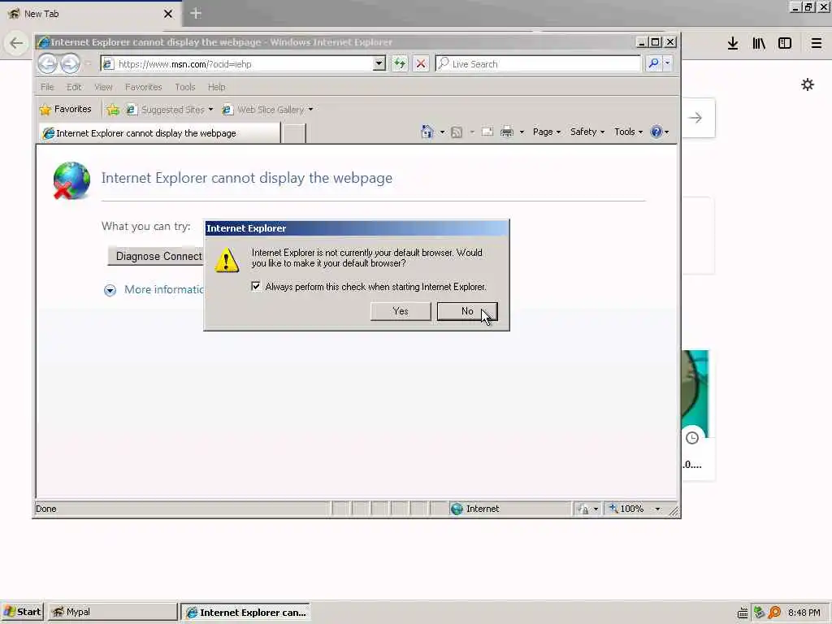Open the Edit menu
The width and height of the screenshot is (832, 624).
74,87
